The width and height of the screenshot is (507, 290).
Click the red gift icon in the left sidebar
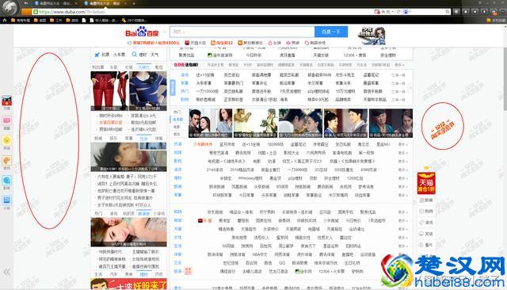click(x=7, y=101)
